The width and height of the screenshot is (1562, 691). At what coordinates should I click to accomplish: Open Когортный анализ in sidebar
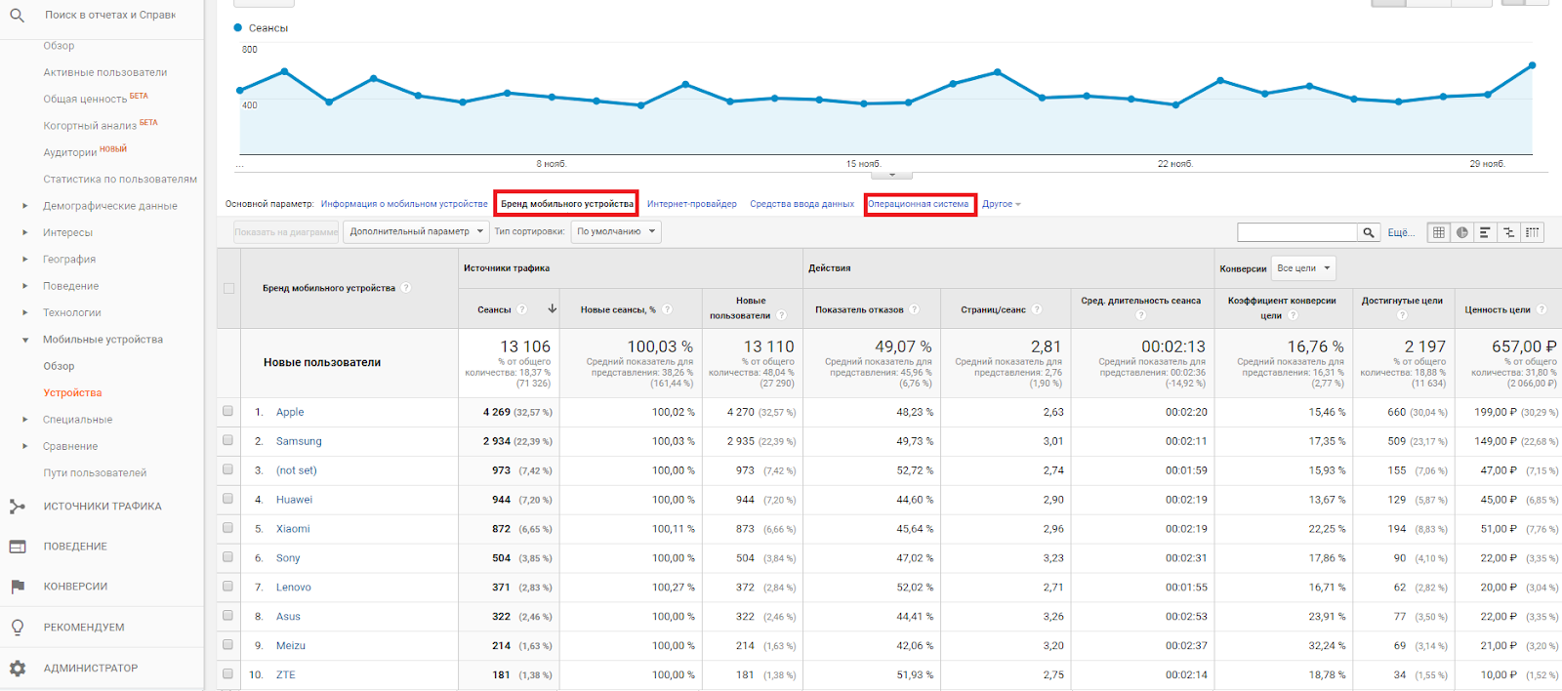(x=90, y=126)
